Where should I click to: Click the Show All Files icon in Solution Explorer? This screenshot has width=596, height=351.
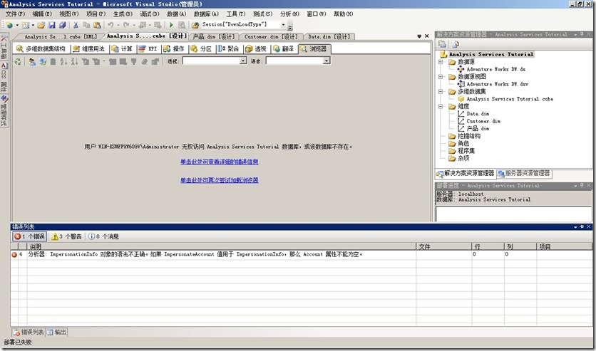pos(455,44)
